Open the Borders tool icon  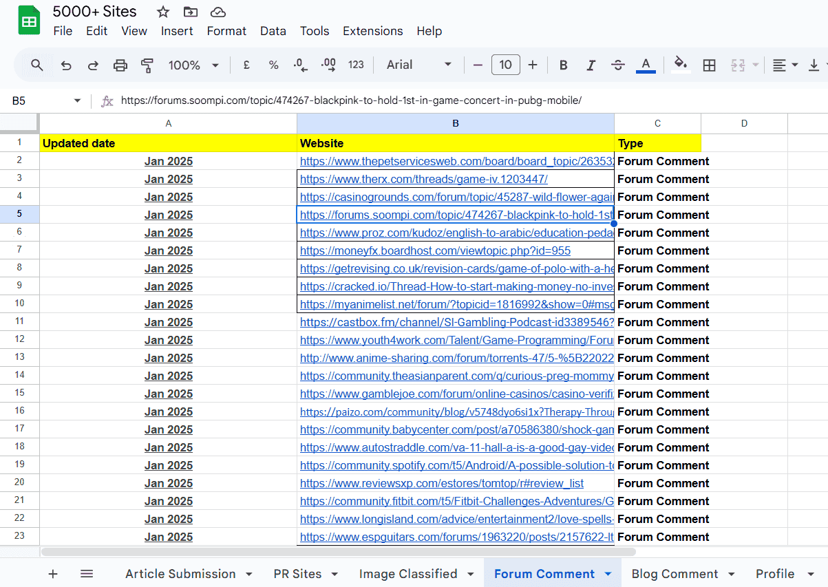709,65
